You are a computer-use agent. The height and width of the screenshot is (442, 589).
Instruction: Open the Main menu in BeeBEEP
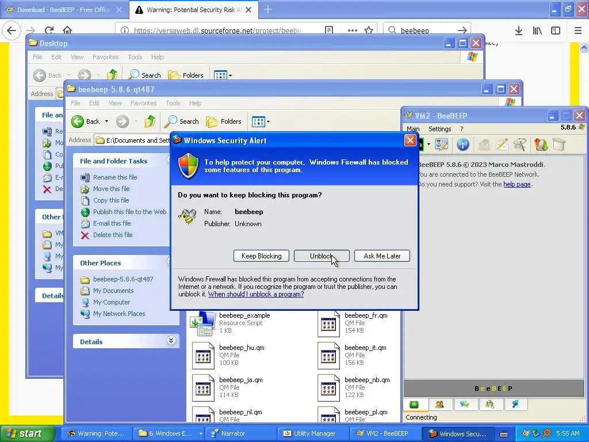coord(413,129)
